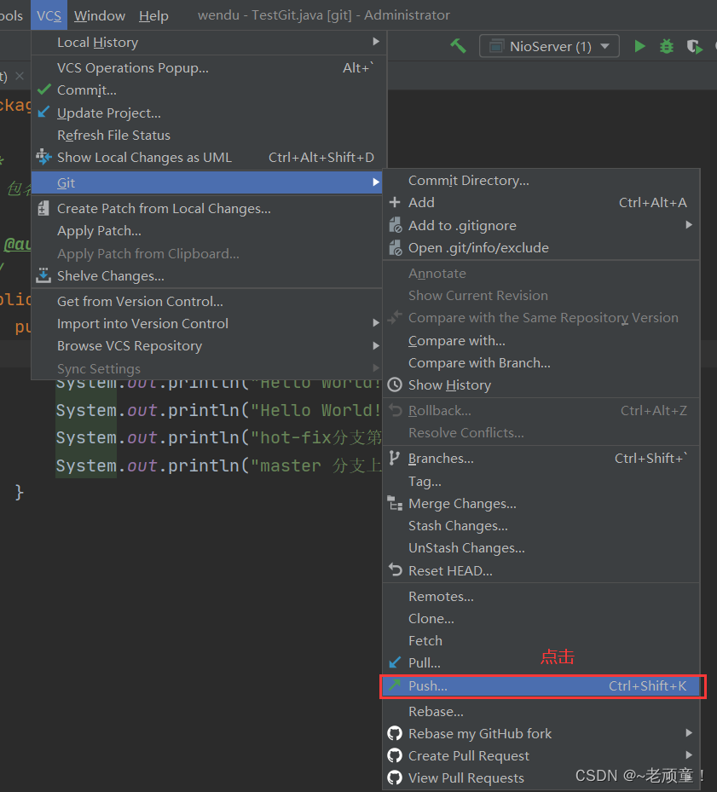The image size is (717, 792).
Task: Run with coverage shield icon
Action: tap(695, 47)
